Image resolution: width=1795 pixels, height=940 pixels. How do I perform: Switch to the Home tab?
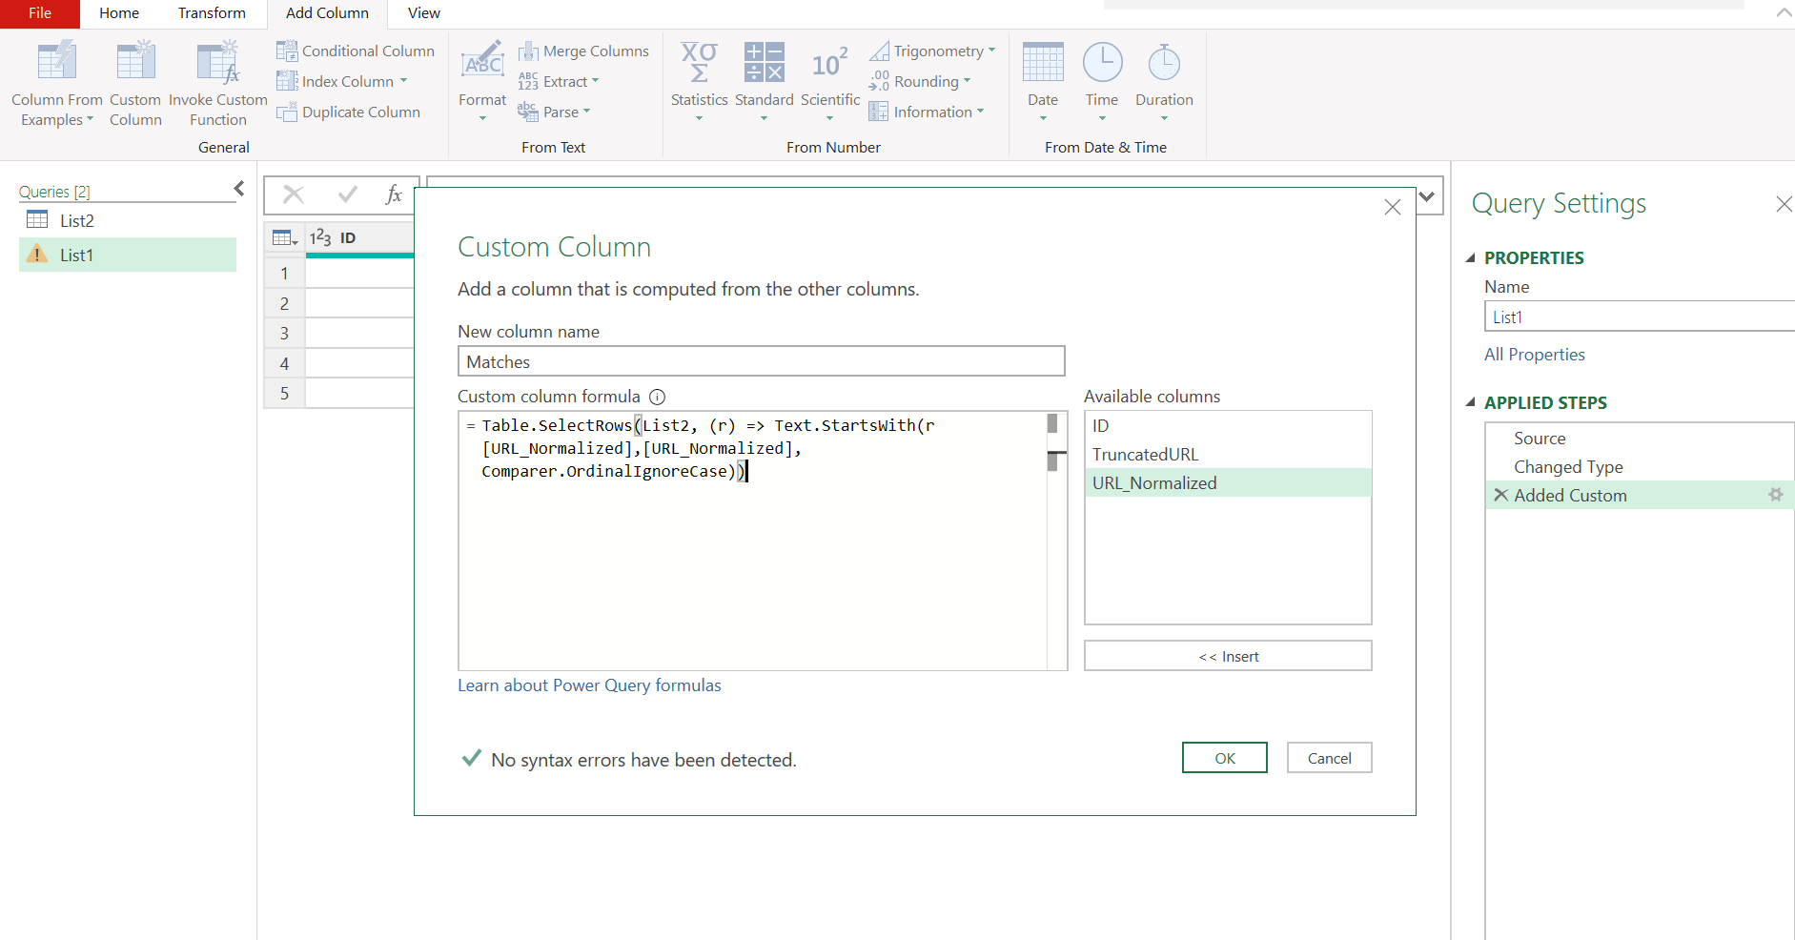119,13
